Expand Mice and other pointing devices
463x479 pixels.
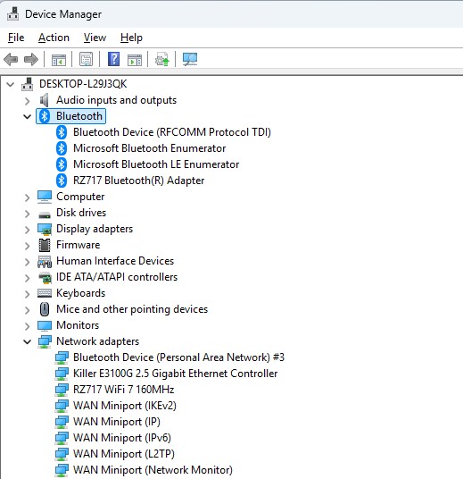tap(28, 310)
